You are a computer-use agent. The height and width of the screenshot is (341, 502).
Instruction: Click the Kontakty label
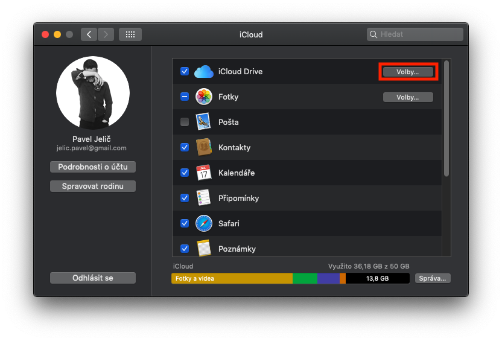click(x=234, y=147)
